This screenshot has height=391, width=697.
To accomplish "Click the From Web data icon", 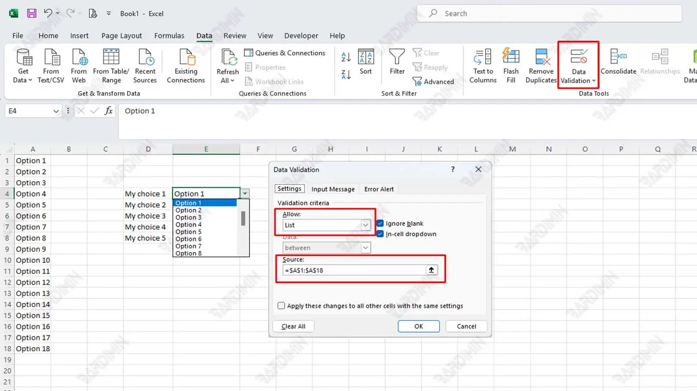I will 79,57.
